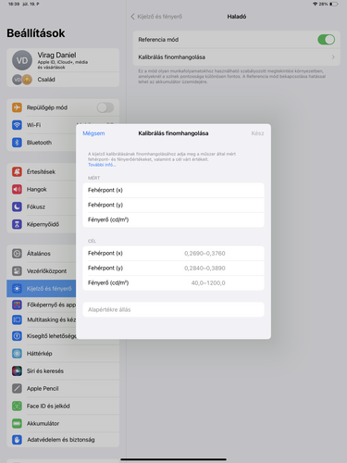This screenshot has width=347, height=463.
Task: Tap the Wi-Fi icon in sidebar
Action: pos(17,125)
